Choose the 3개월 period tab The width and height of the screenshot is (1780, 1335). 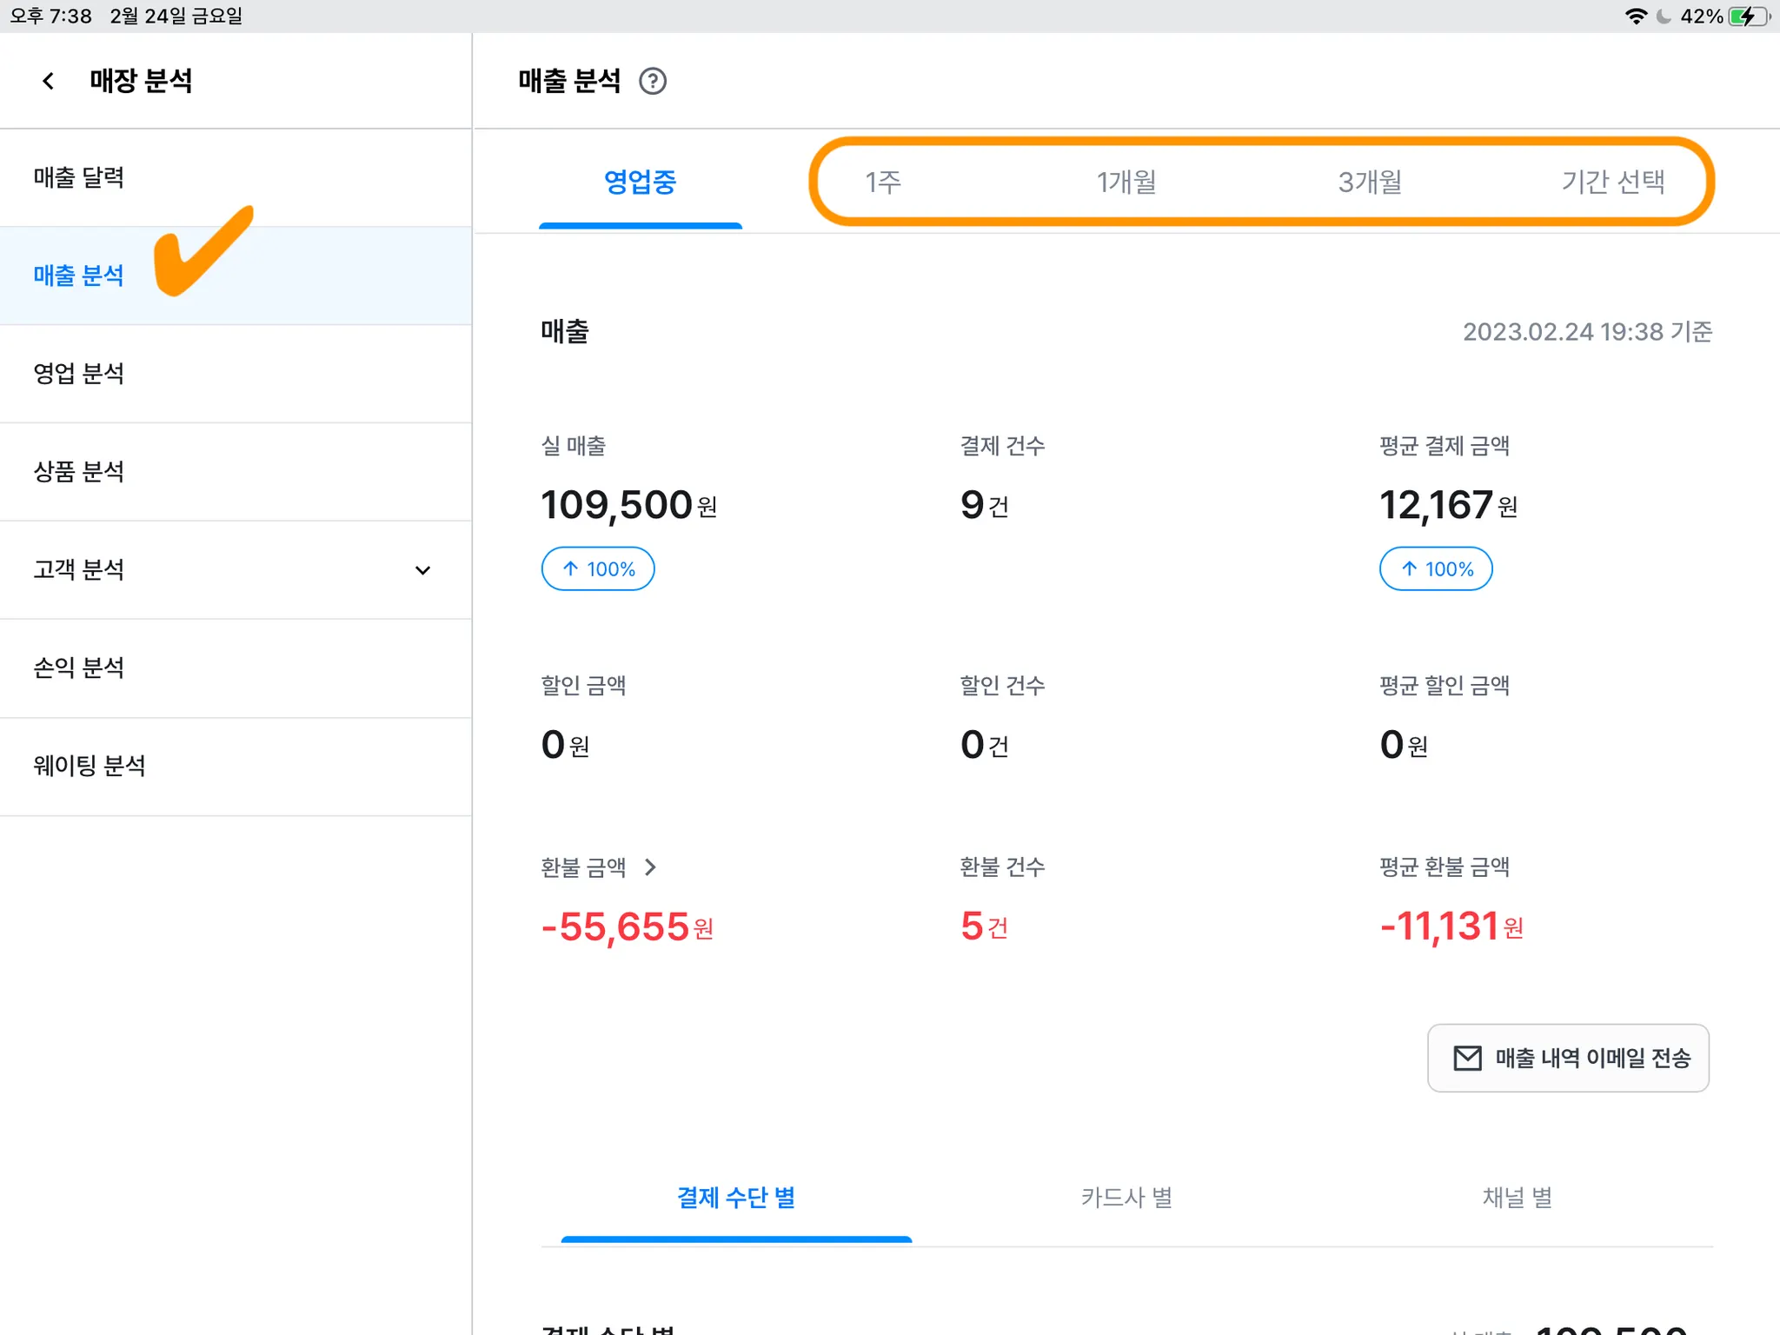pyautogui.click(x=1370, y=182)
